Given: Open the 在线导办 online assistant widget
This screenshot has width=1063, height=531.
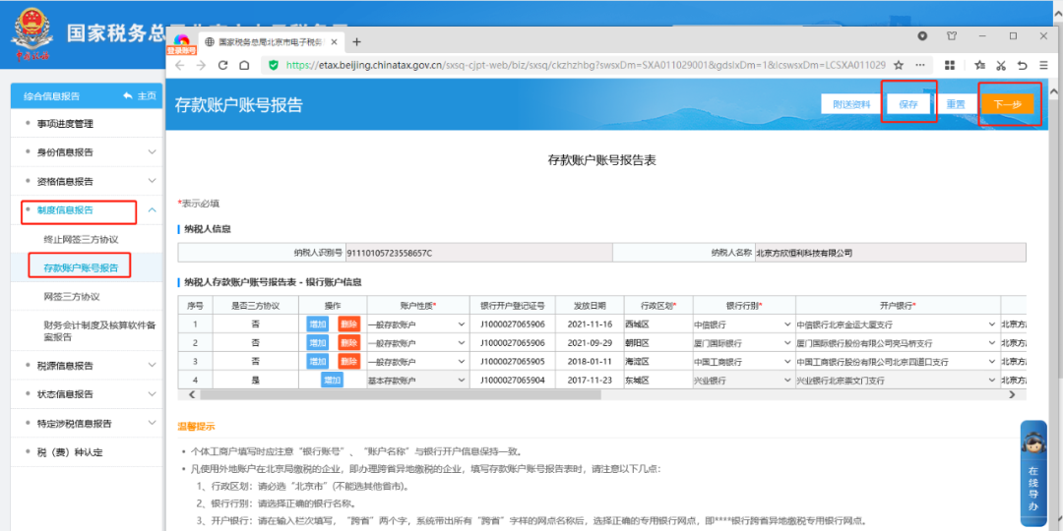Looking at the screenshot, I should [1032, 473].
